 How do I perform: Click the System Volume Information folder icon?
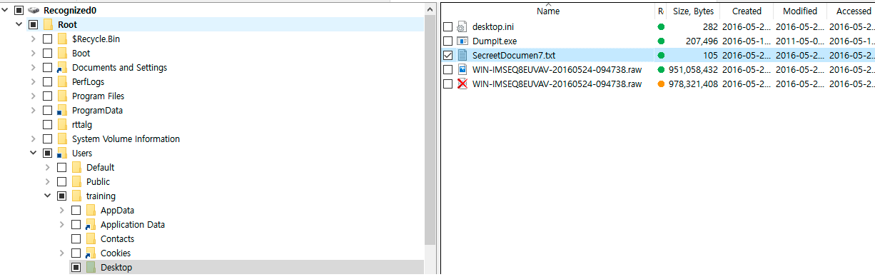pos(62,139)
